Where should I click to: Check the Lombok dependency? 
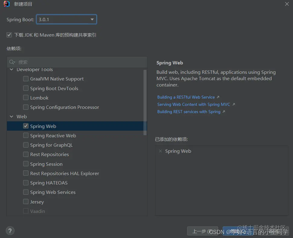(26, 97)
